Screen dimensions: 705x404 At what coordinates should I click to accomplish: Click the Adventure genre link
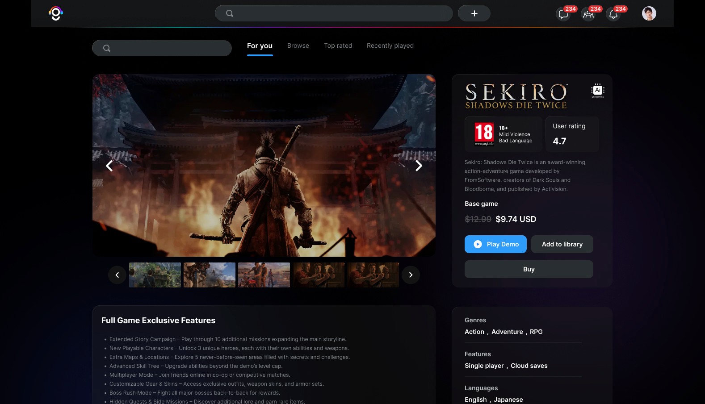pos(507,332)
